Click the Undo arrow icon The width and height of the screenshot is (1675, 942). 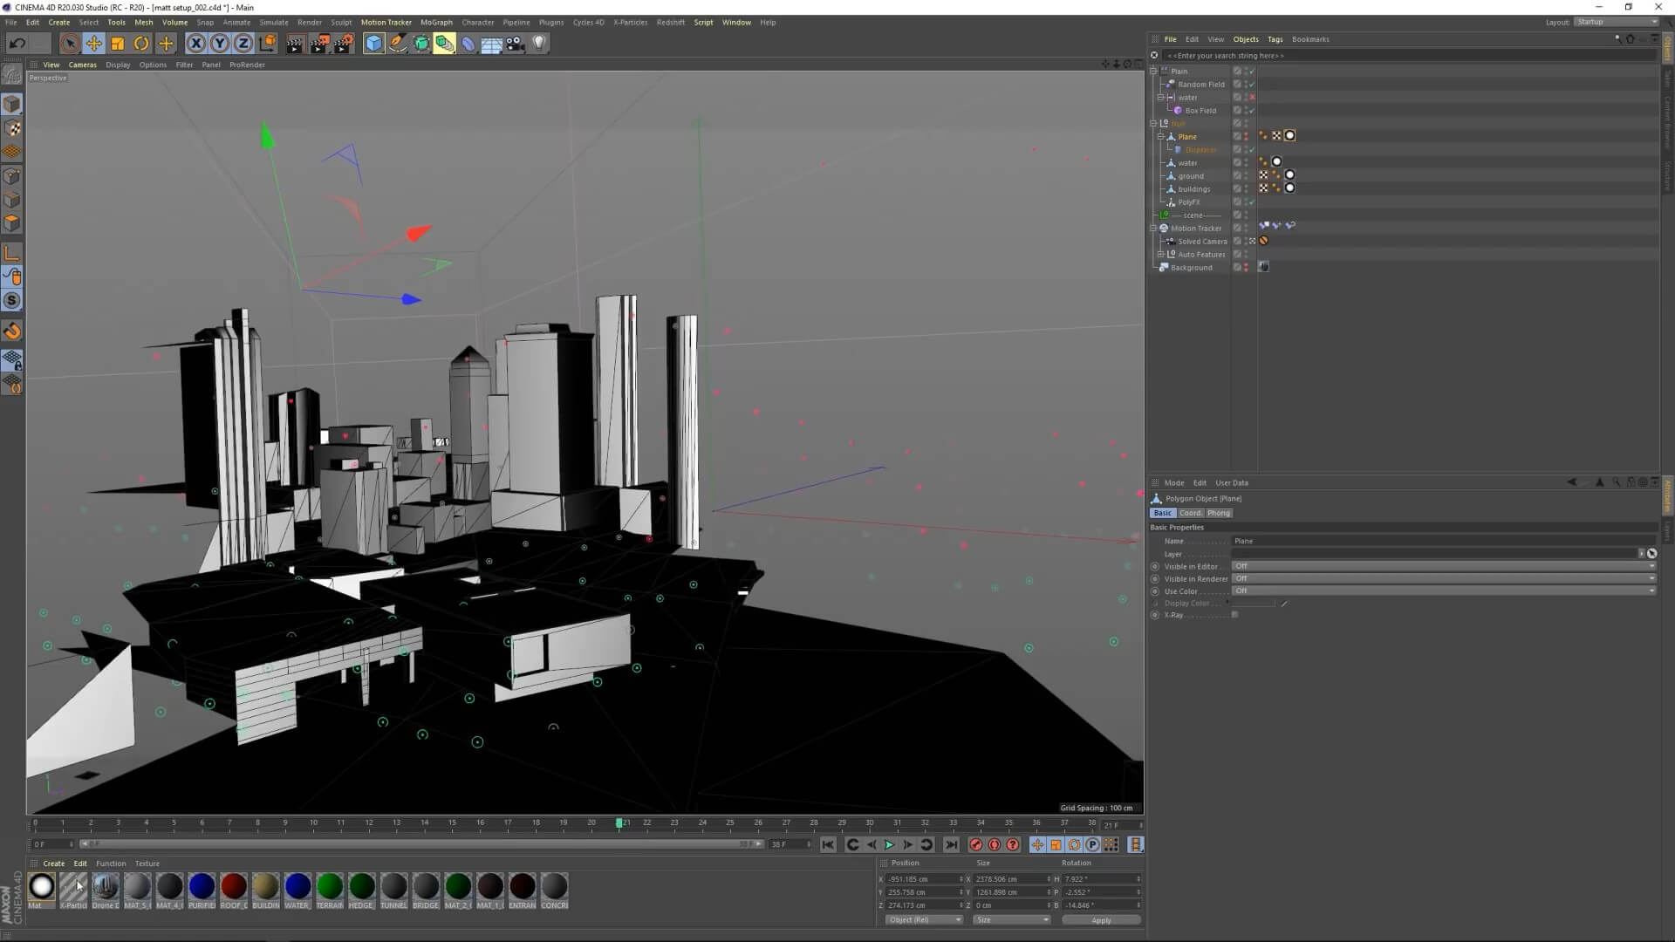point(17,43)
